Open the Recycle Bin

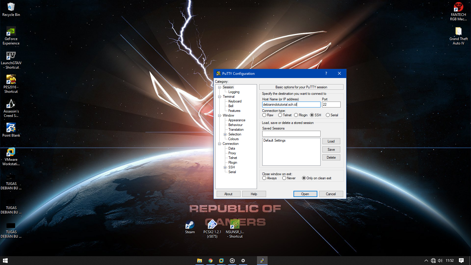tap(11, 7)
